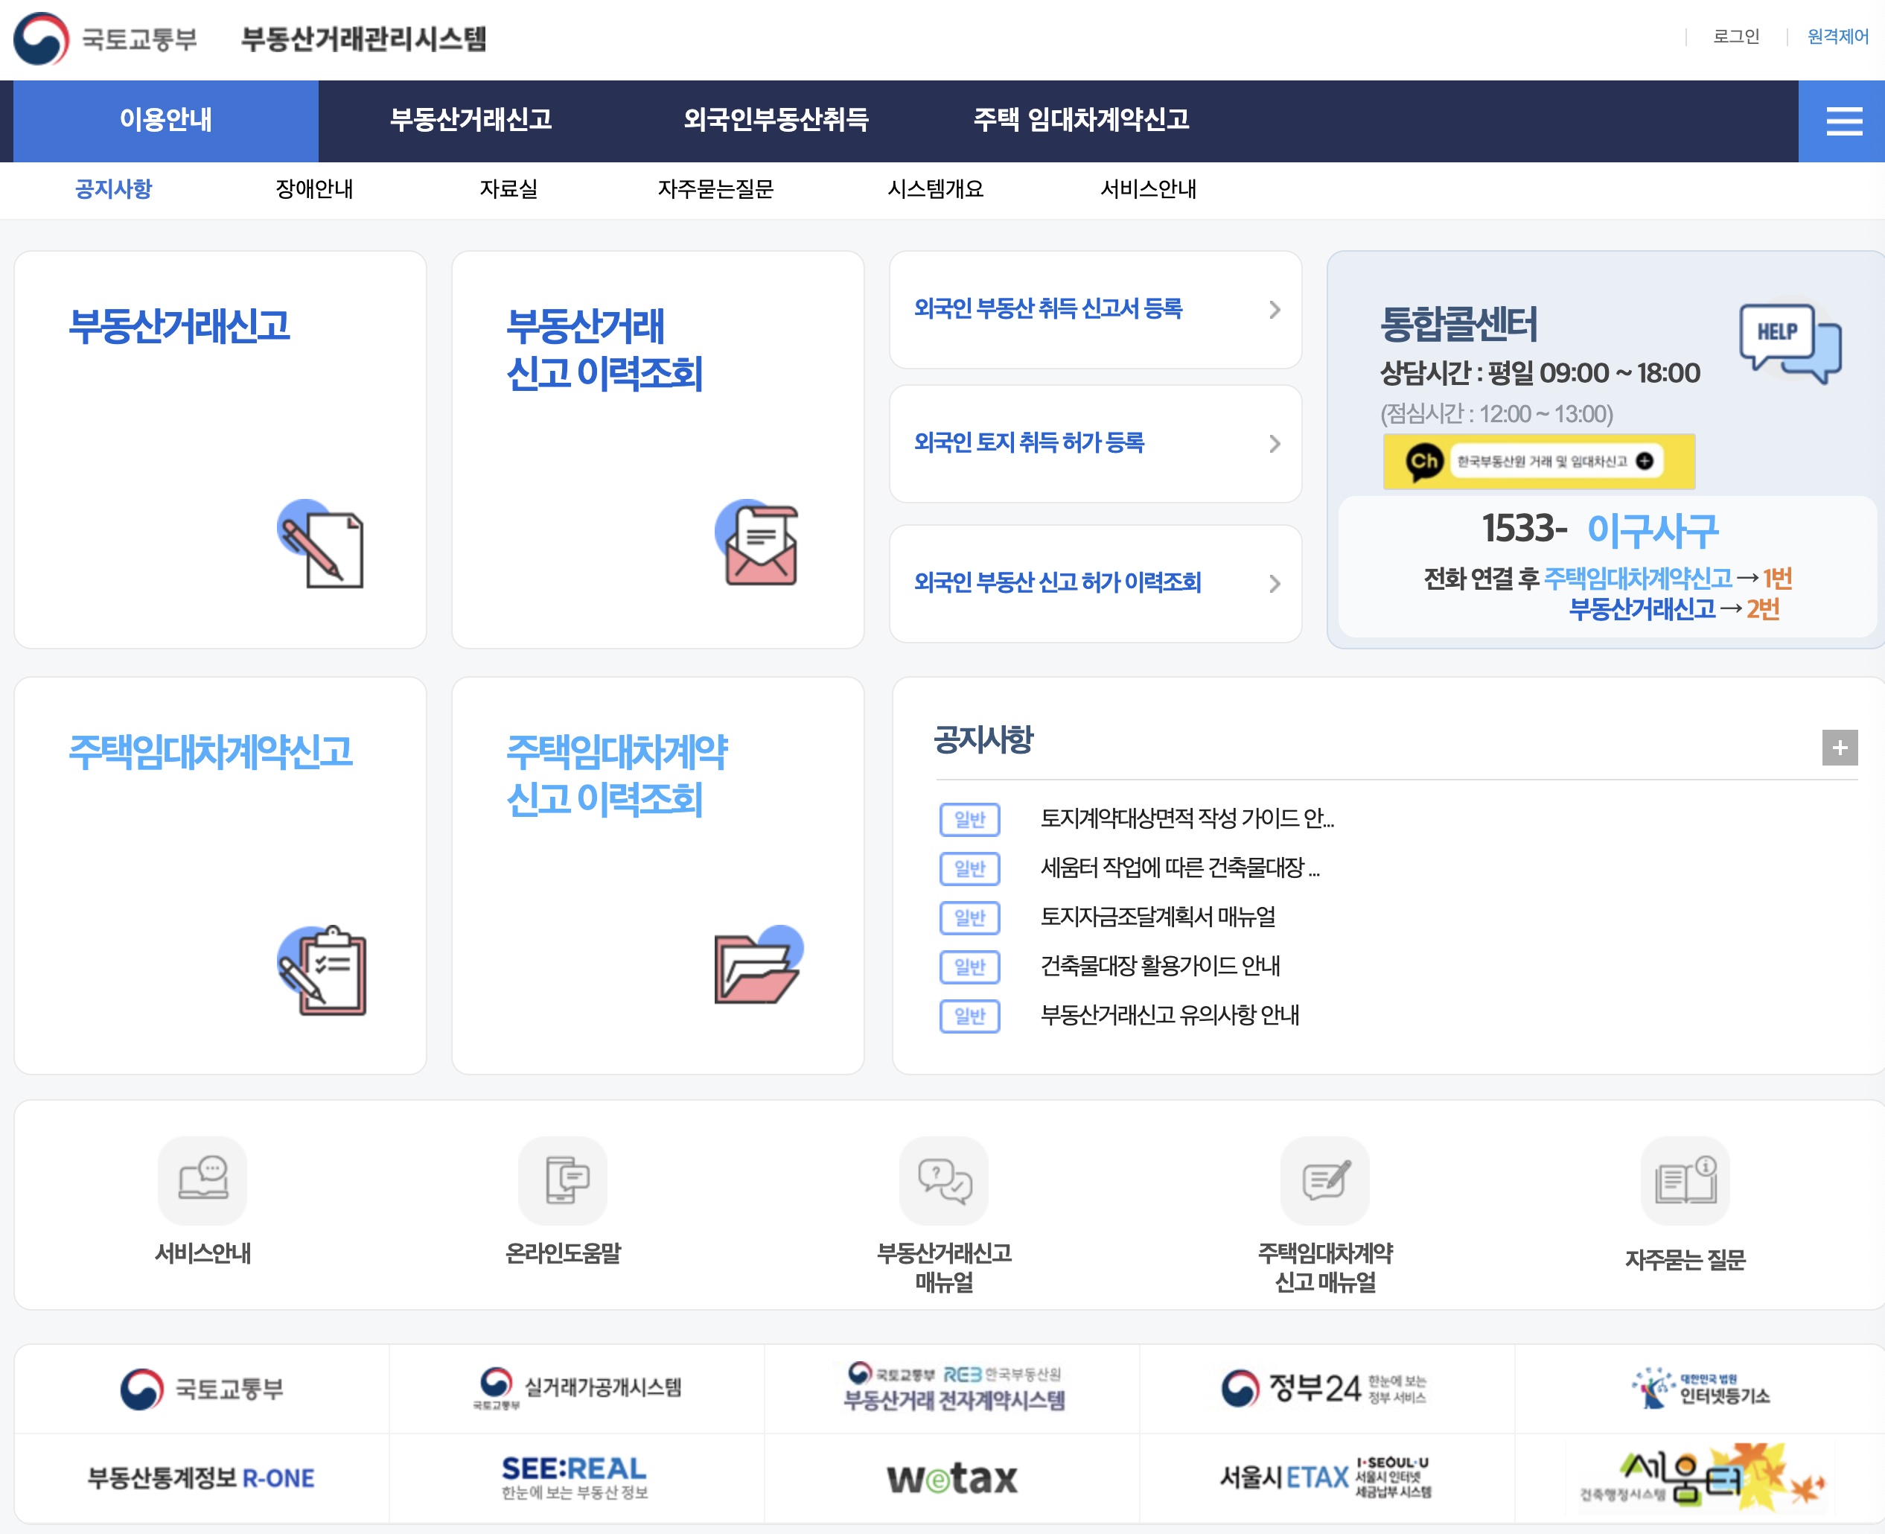
Task: Open the 부동산거래신고 매뉴얼 icon
Action: click(943, 1180)
